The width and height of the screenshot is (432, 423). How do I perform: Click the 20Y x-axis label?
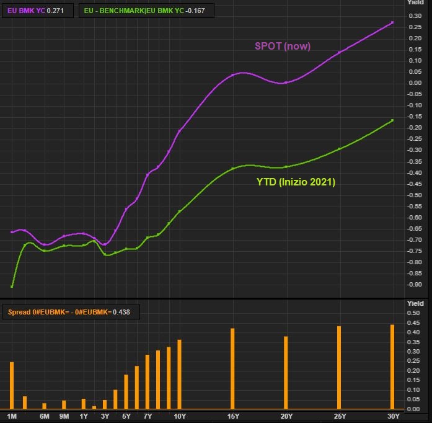[x=286, y=416]
